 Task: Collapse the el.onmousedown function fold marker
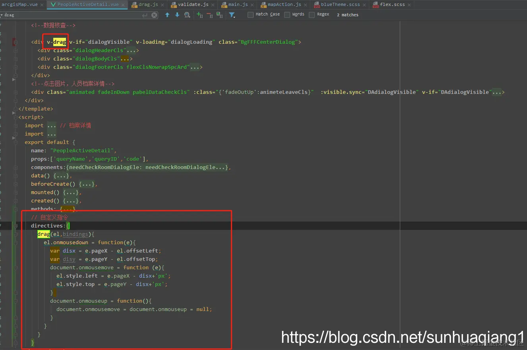15,243
